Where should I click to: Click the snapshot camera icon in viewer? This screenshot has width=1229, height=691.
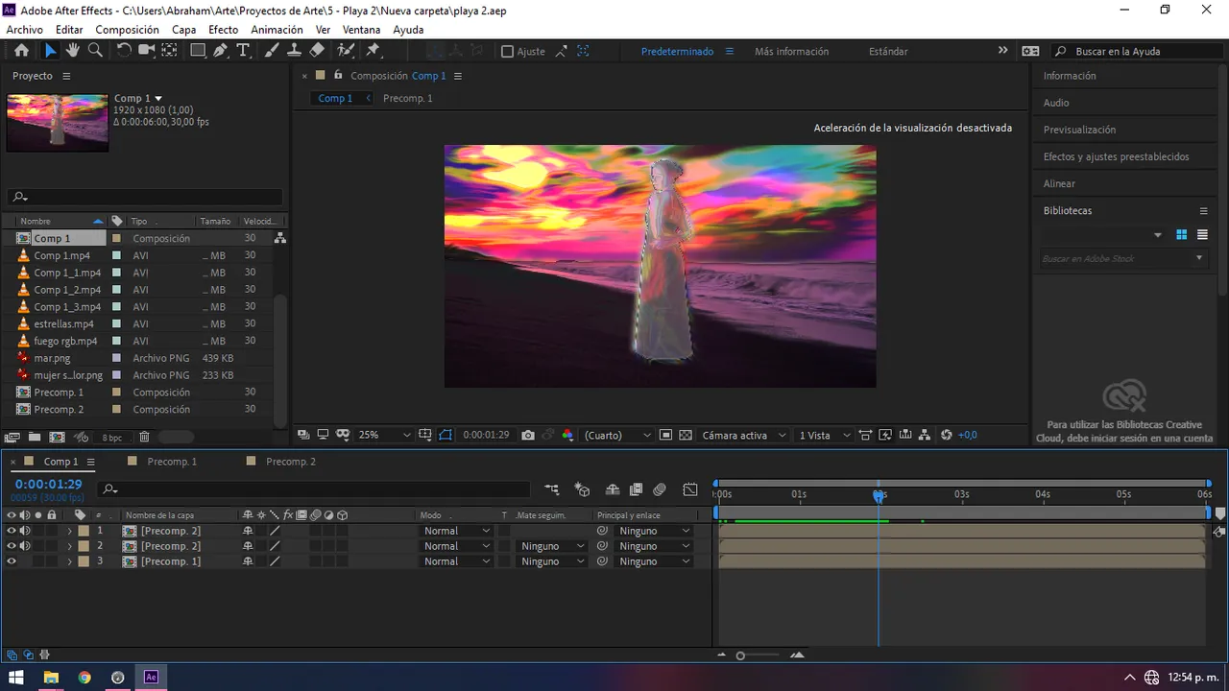point(528,435)
